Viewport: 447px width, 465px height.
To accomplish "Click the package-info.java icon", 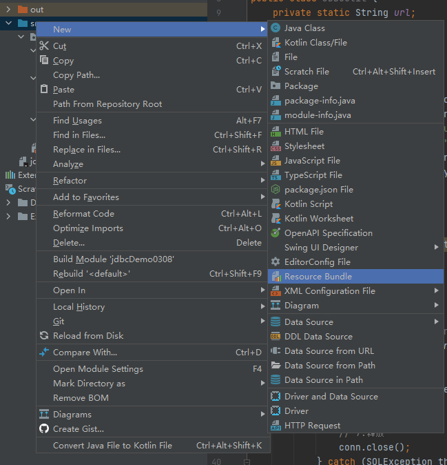I will click(x=276, y=100).
